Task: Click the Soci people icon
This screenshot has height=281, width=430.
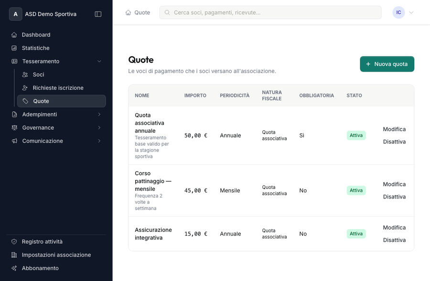Action: point(25,74)
